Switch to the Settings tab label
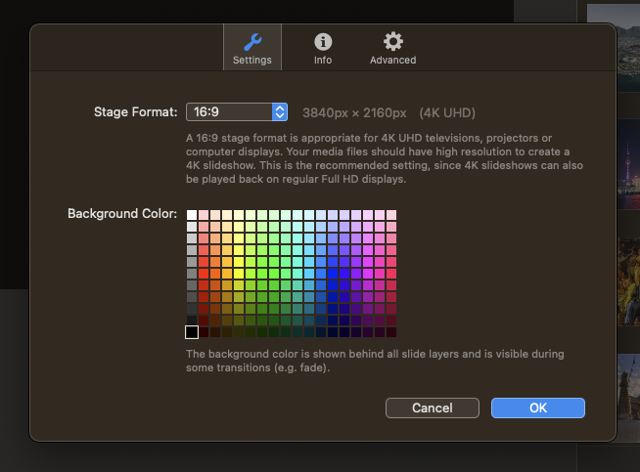This screenshot has height=472, width=640. coord(252,60)
